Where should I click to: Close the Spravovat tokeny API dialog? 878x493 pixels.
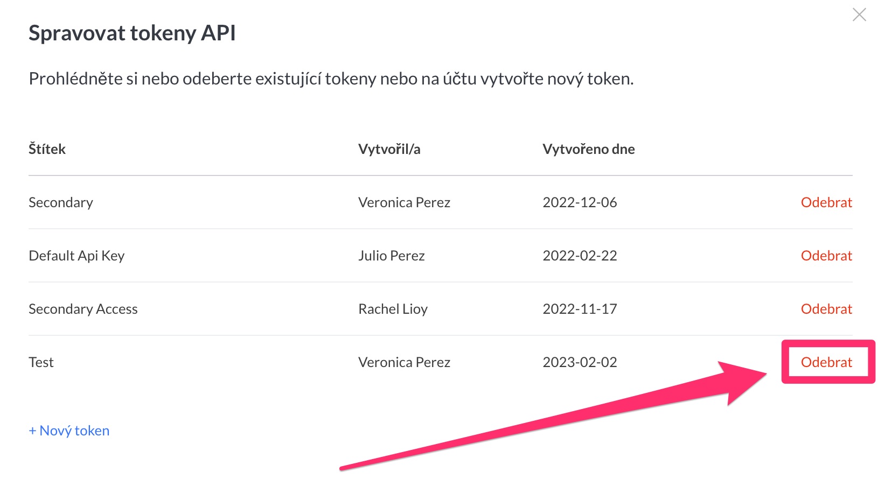[859, 15]
